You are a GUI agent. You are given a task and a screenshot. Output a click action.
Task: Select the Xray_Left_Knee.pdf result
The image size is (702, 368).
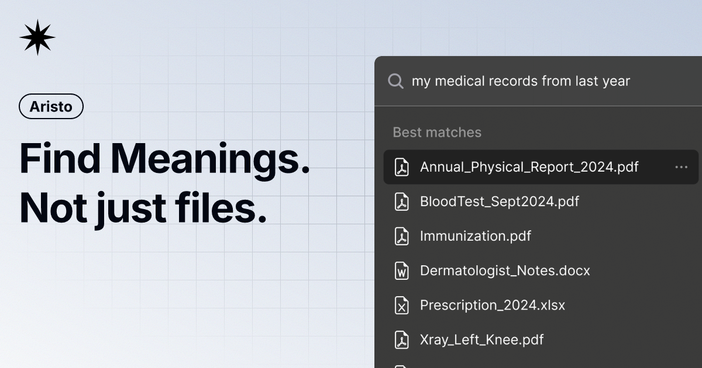[481, 339]
